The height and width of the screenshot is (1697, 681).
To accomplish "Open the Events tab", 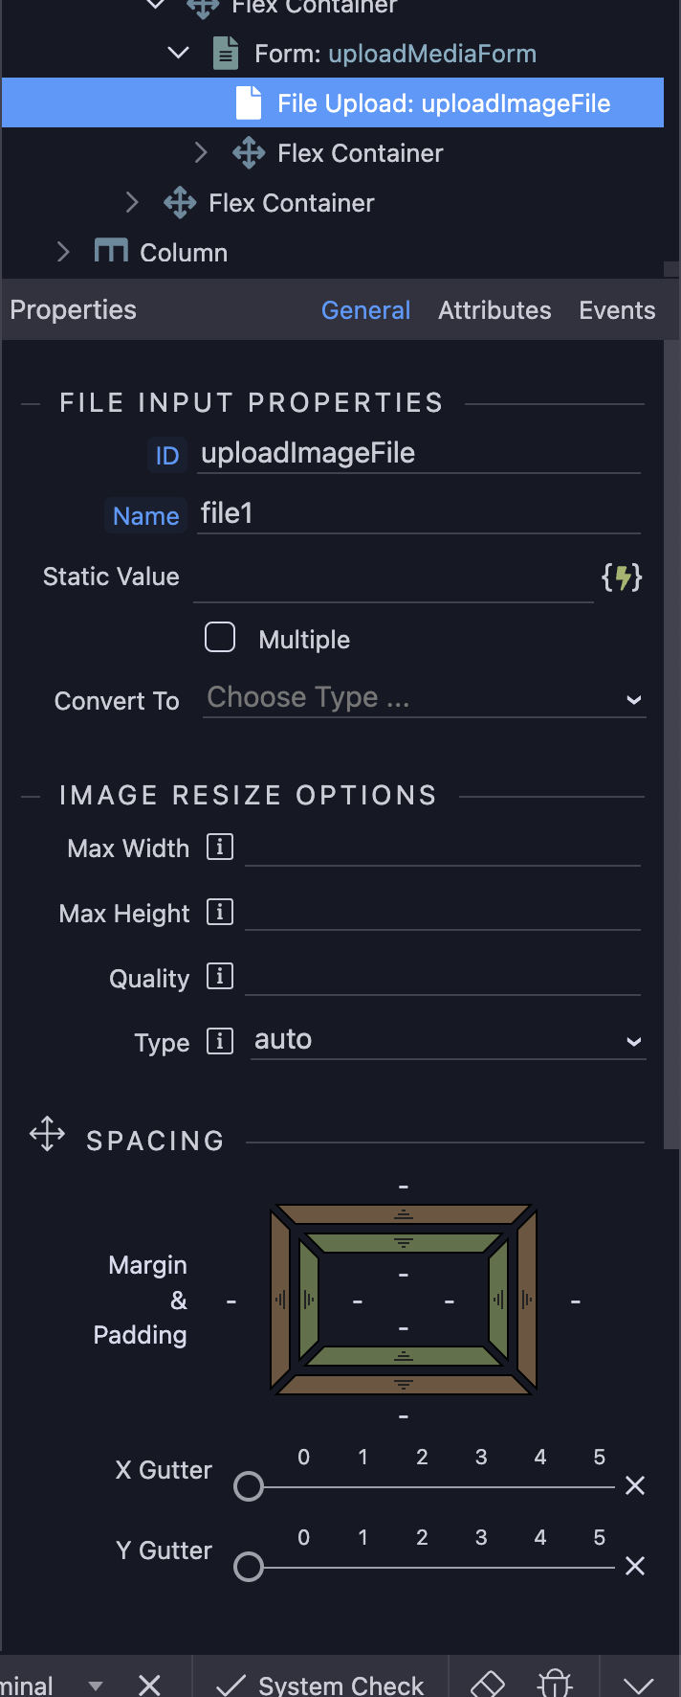I will pos(617,310).
